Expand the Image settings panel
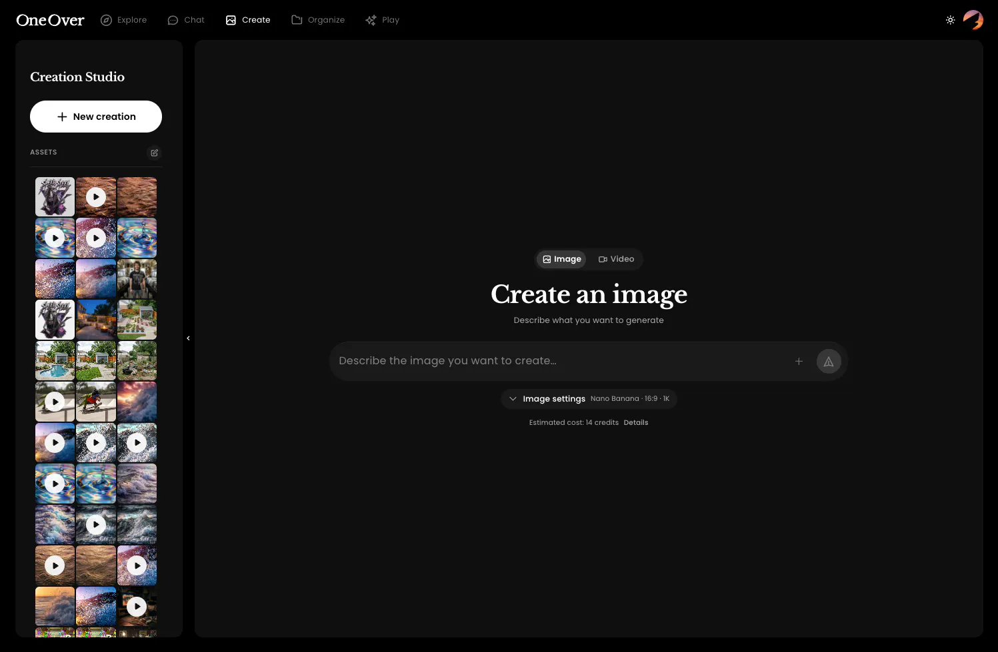This screenshot has width=998, height=652. click(589, 399)
